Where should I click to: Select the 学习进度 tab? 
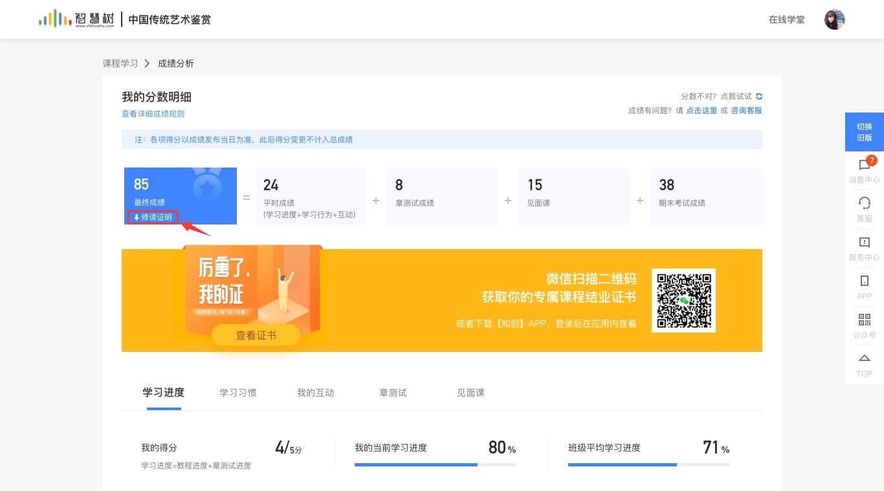click(164, 393)
